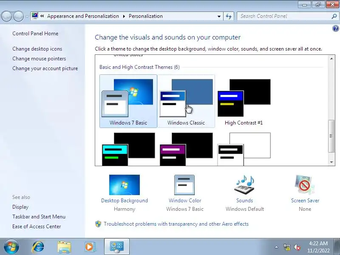The height and width of the screenshot is (255, 340).
Task: Click the Sounds link text
Action: [245, 201]
